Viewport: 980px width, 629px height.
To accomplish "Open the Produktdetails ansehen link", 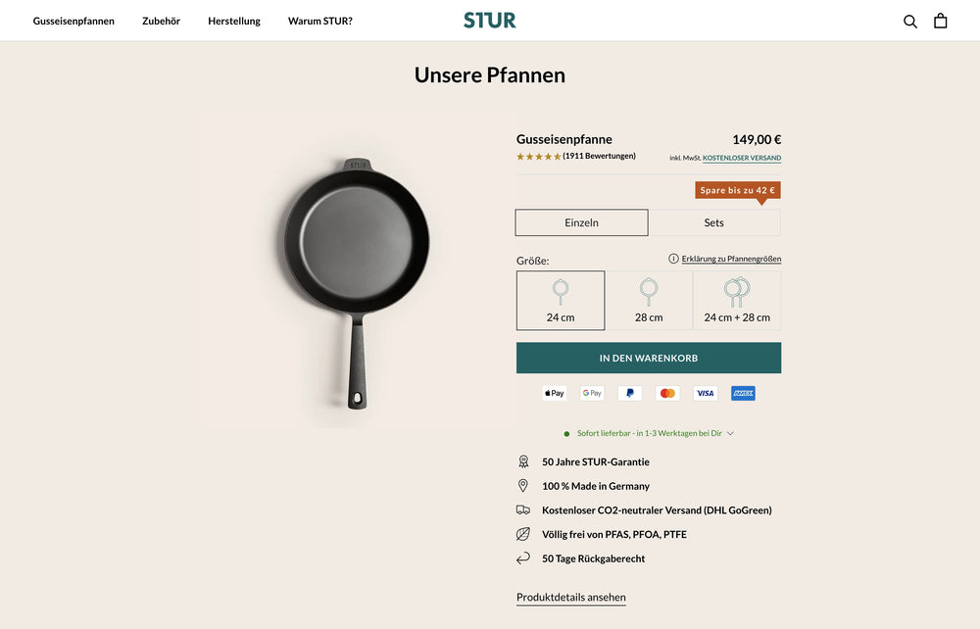I will coord(570,598).
